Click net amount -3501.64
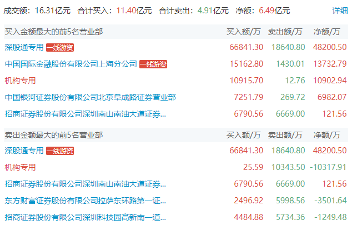Screen dimensions: 352x225 [330, 201]
